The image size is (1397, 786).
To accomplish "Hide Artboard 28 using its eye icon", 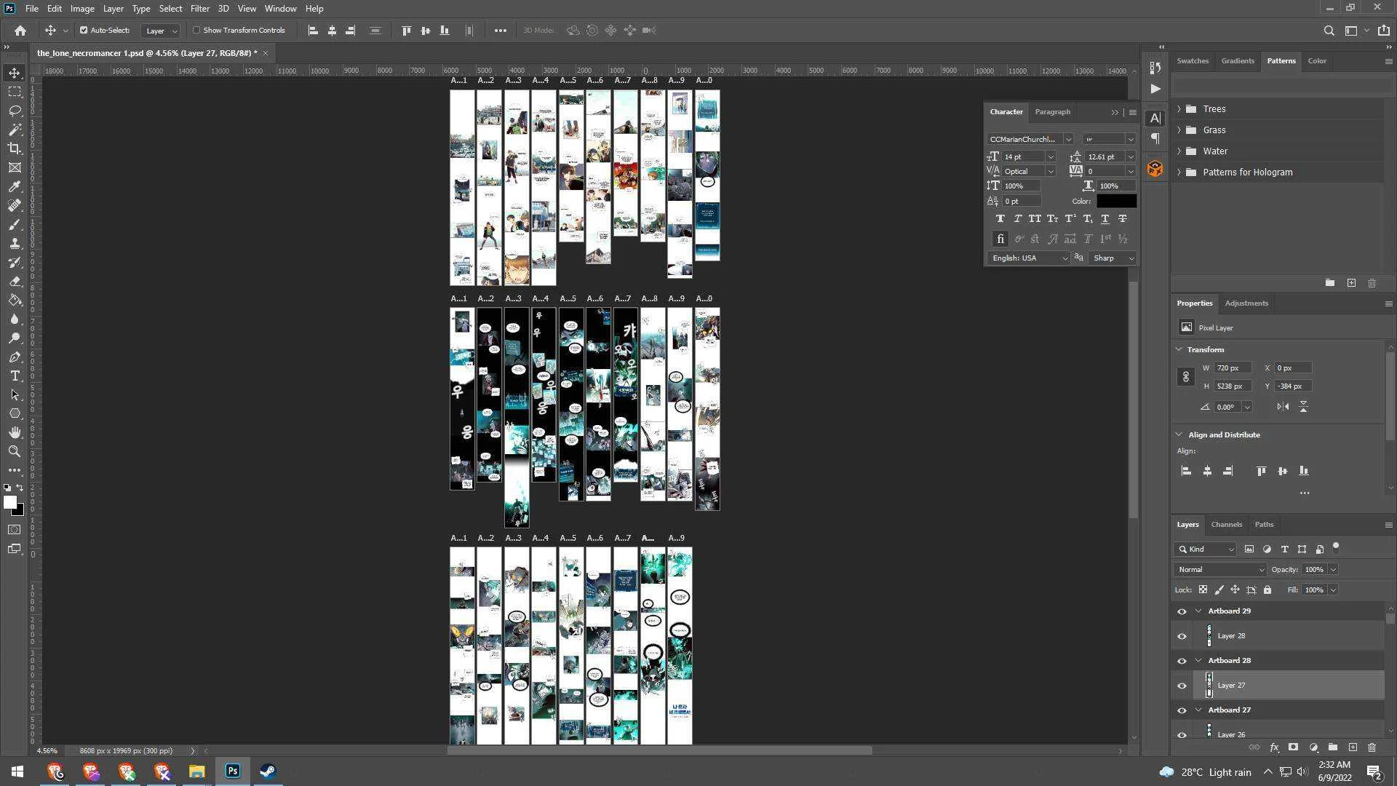I will pos(1182,661).
